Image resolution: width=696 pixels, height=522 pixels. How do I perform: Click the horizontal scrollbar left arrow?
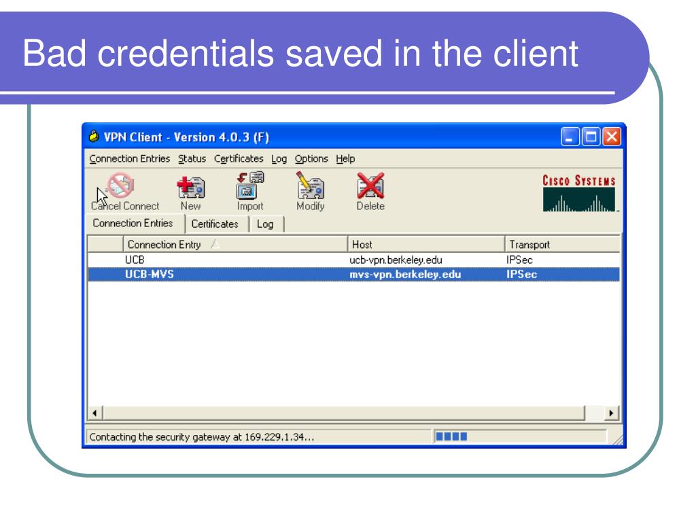(95, 413)
